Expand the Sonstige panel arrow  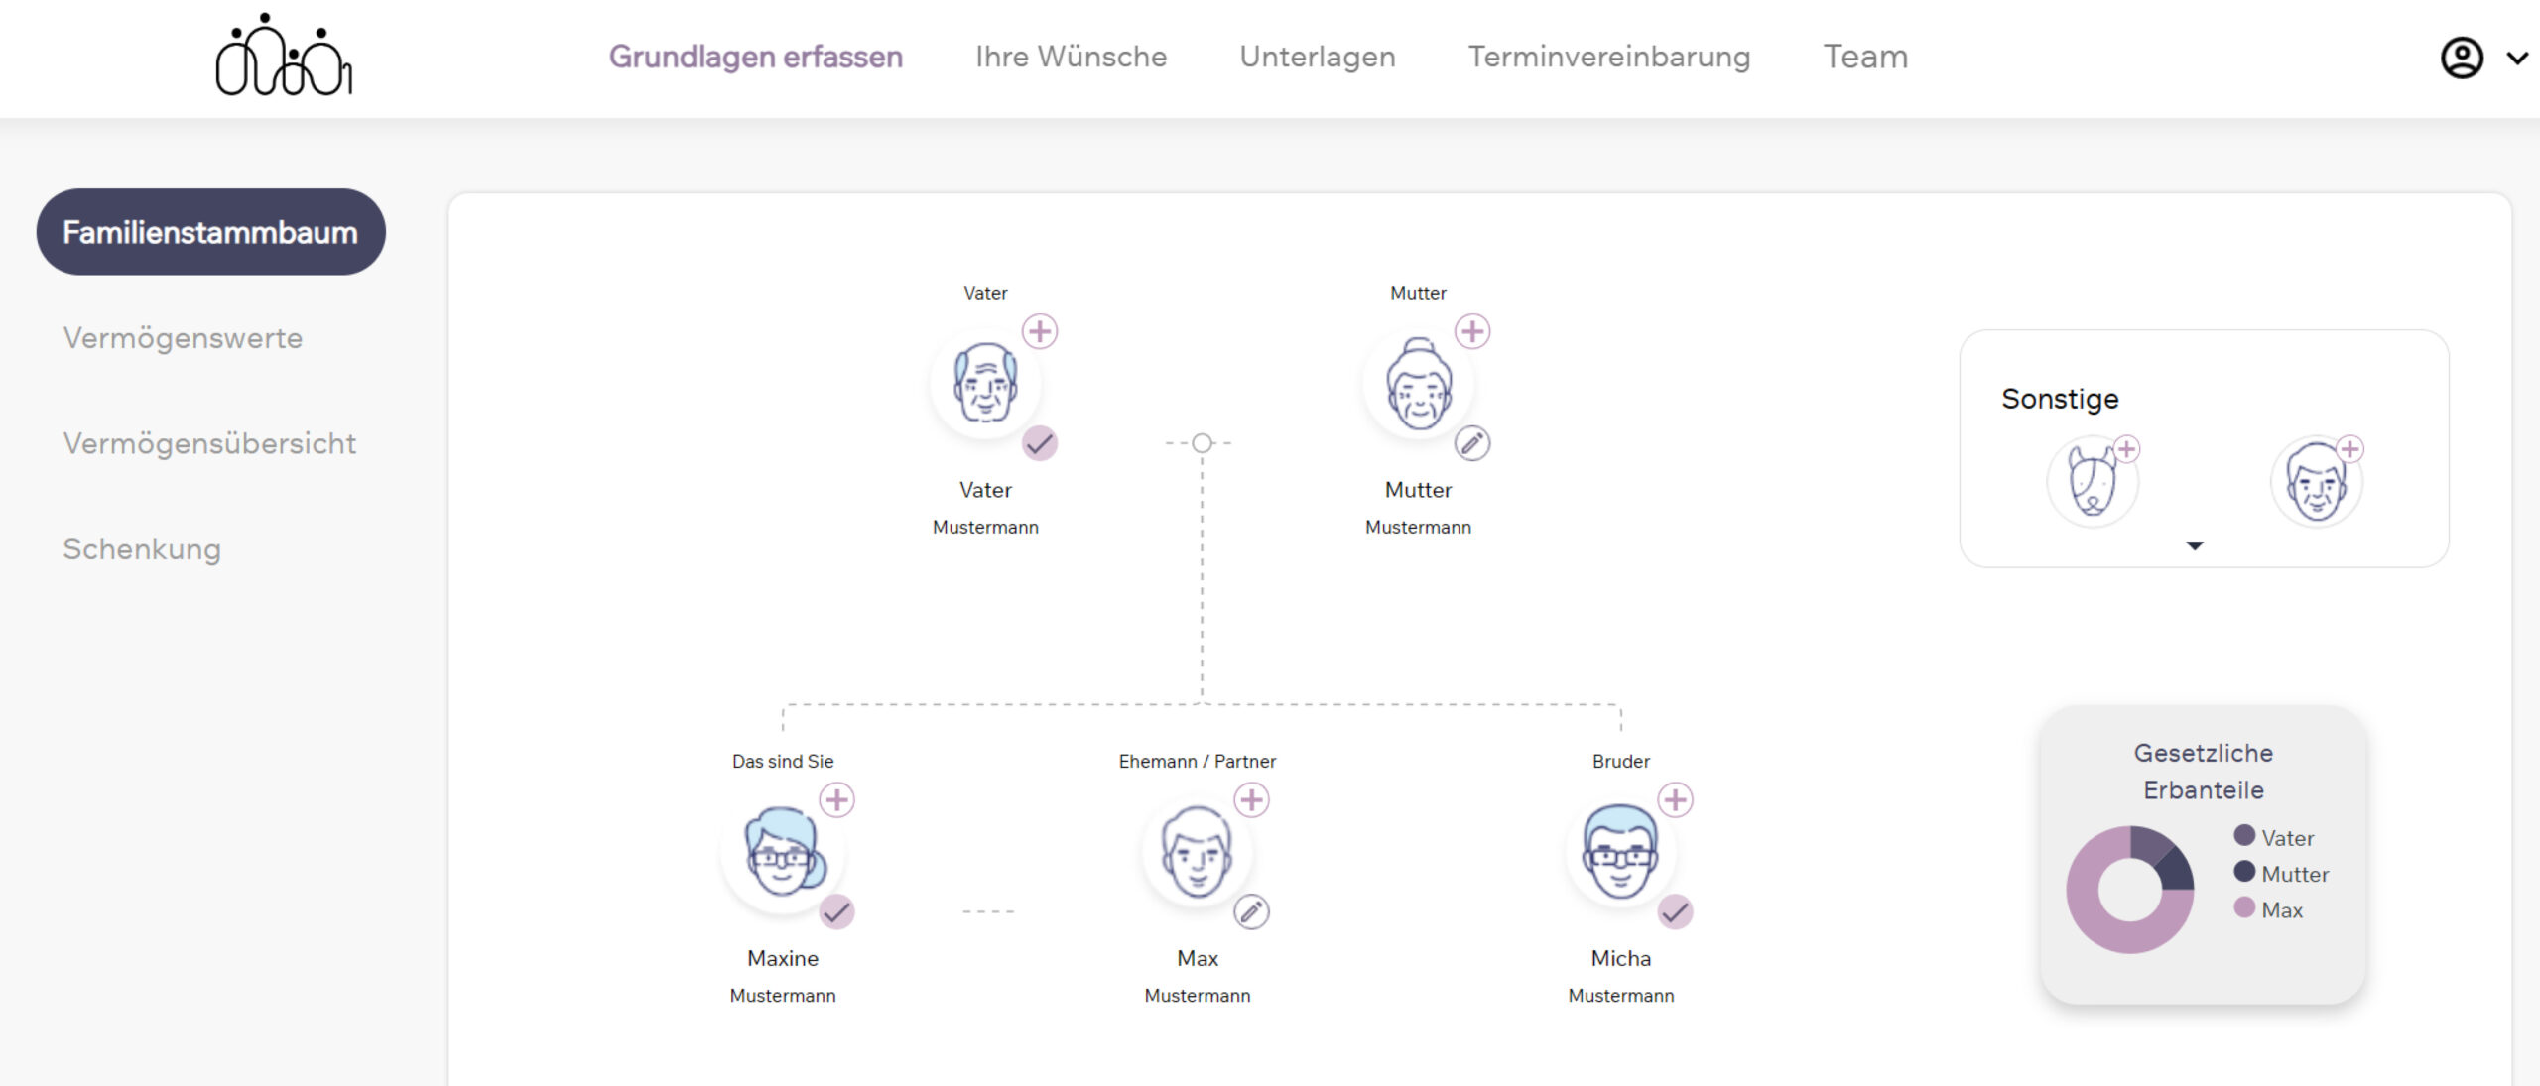click(2195, 545)
